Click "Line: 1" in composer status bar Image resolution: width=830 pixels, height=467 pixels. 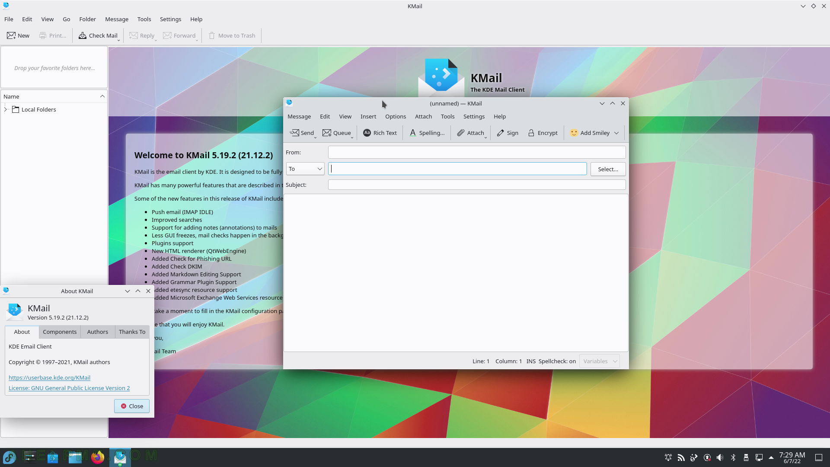click(x=481, y=361)
